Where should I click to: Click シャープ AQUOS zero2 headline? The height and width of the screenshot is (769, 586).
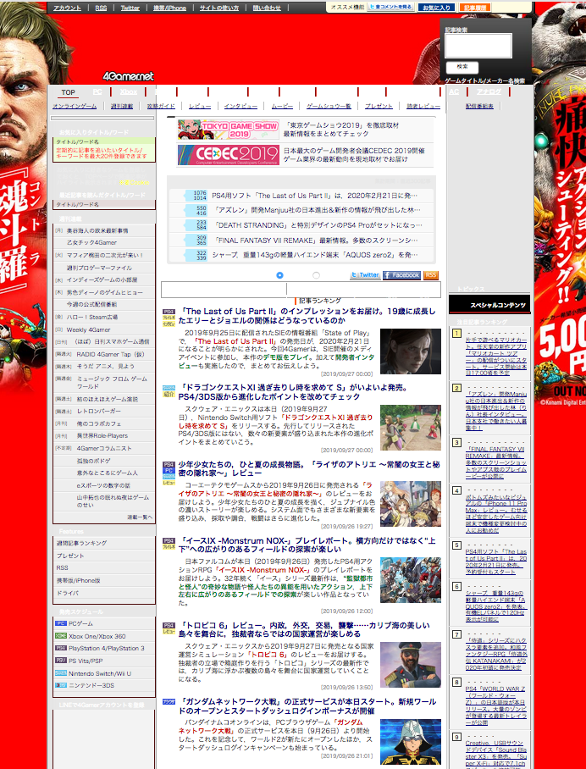coord(315,255)
